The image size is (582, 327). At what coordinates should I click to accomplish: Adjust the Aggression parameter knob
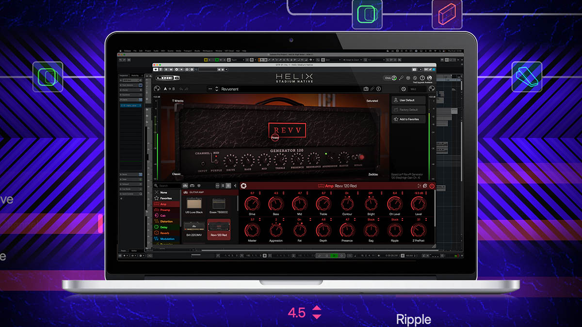coord(276,231)
